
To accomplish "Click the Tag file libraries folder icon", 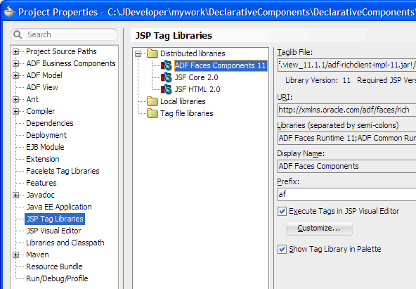I will (152, 113).
